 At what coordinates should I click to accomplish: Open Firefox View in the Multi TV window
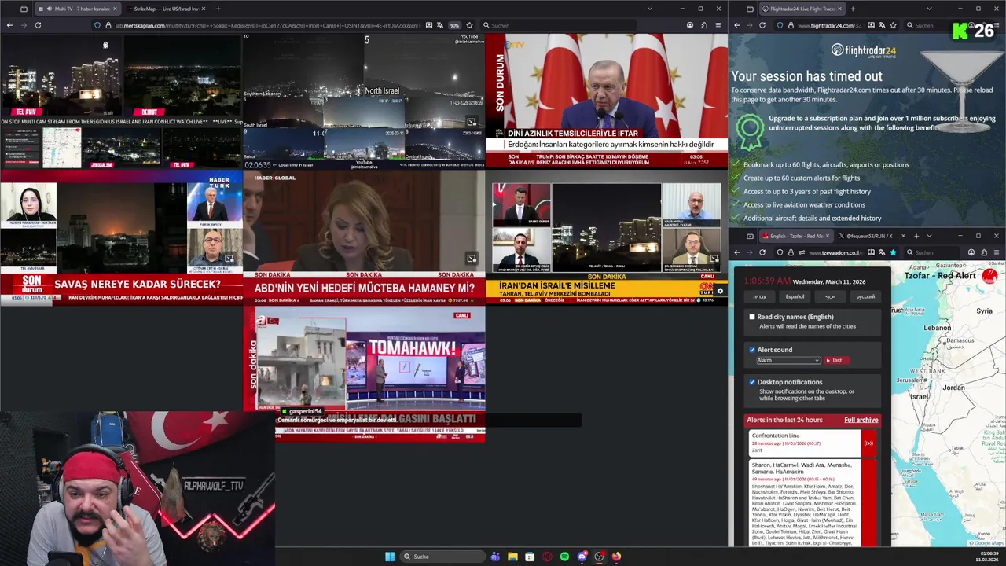(x=24, y=9)
